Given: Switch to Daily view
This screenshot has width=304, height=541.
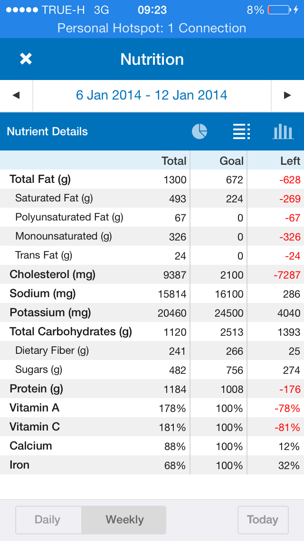Looking at the screenshot, I should (47, 520).
